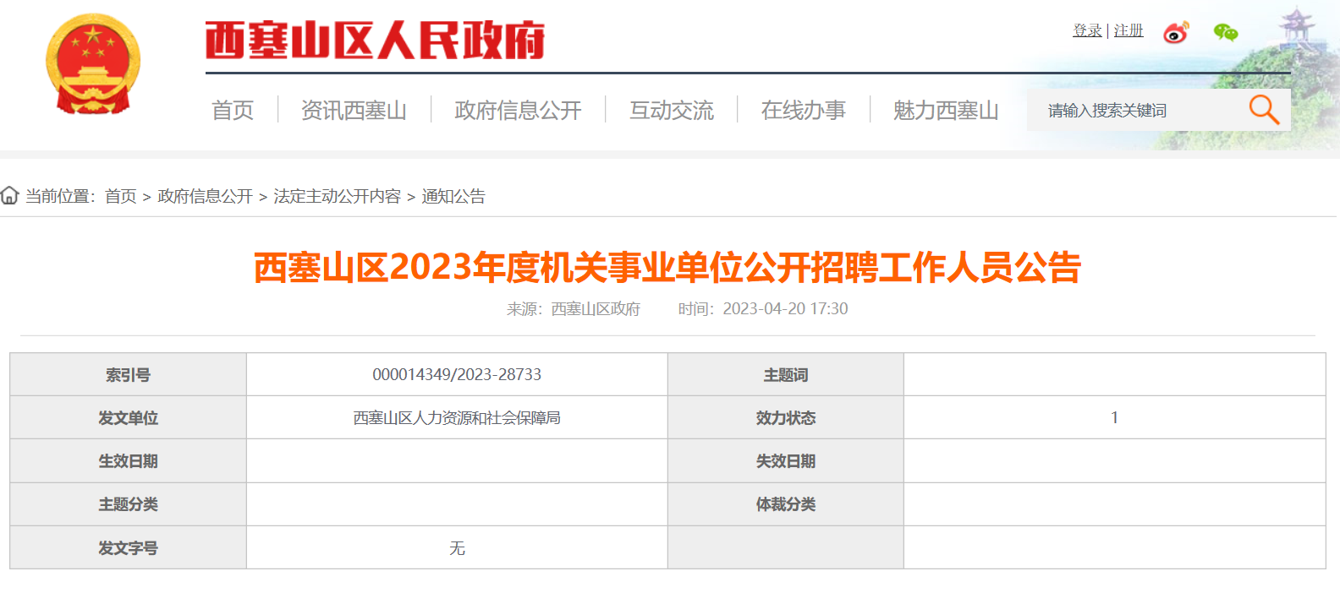Click the 索引号 table header cell
This screenshot has height=593, width=1340.
pyautogui.click(x=128, y=375)
